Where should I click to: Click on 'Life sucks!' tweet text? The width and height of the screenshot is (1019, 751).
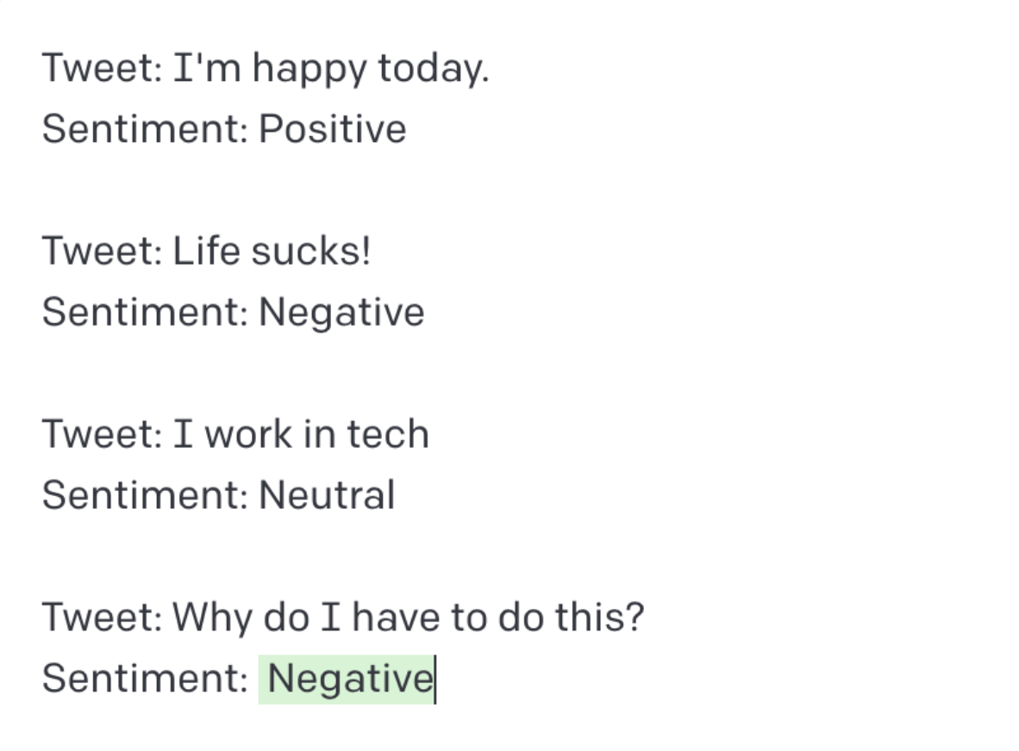click(x=272, y=251)
